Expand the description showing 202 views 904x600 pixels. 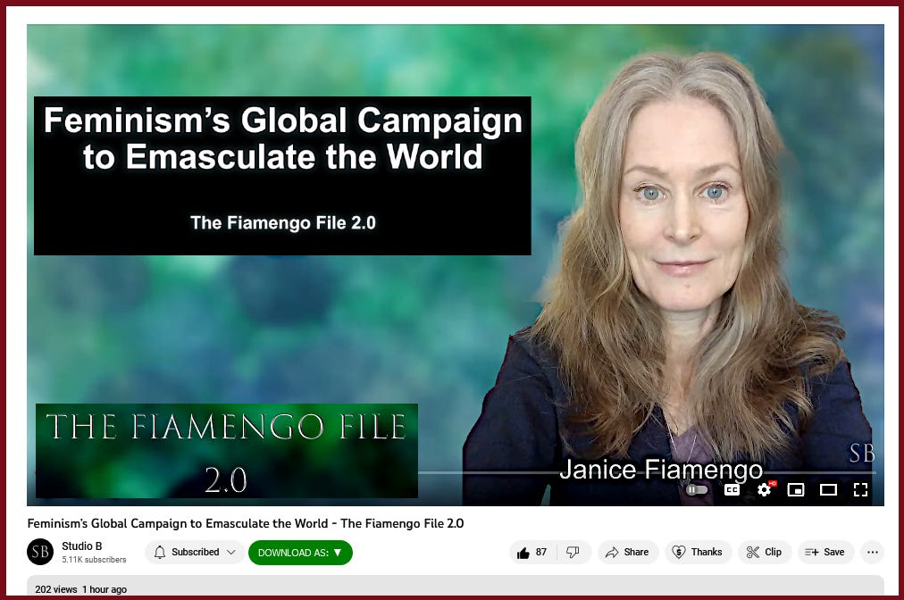pyautogui.click(x=456, y=587)
